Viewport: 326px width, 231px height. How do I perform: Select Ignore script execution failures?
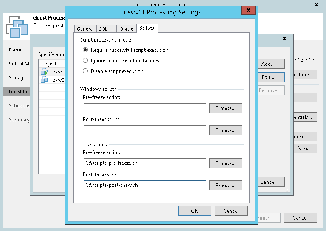(85, 61)
